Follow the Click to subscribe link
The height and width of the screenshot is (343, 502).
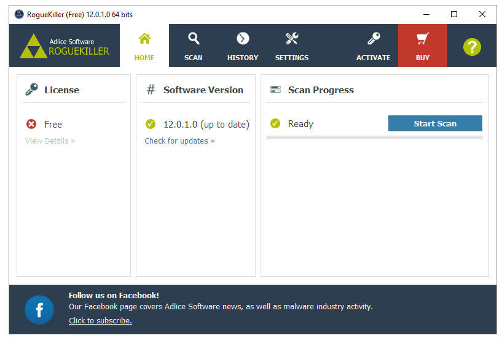pos(100,321)
